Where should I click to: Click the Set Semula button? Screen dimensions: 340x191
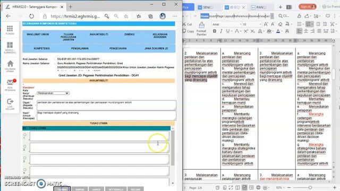pos(116,189)
